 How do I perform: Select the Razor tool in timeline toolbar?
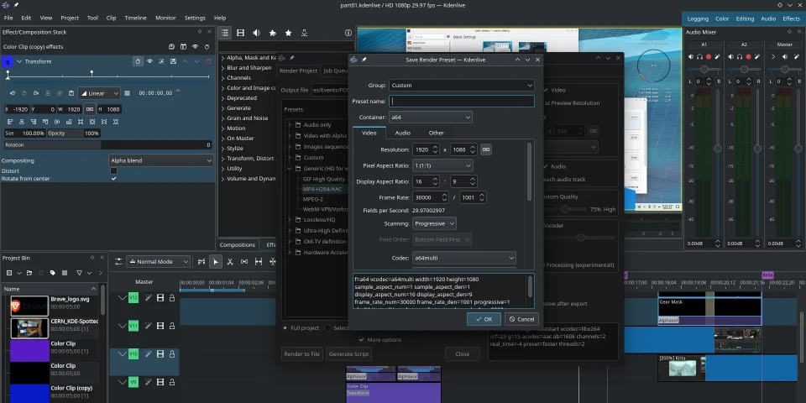[230, 262]
